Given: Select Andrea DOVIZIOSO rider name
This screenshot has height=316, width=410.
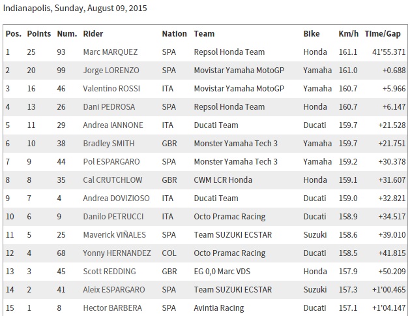Looking at the screenshot, I should click(x=117, y=198).
